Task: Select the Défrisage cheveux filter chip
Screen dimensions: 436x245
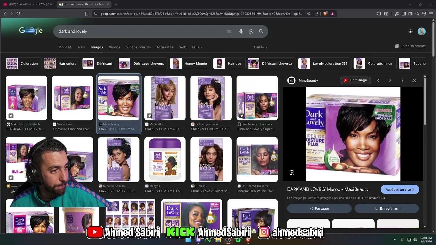Action: [x=143, y=64]
